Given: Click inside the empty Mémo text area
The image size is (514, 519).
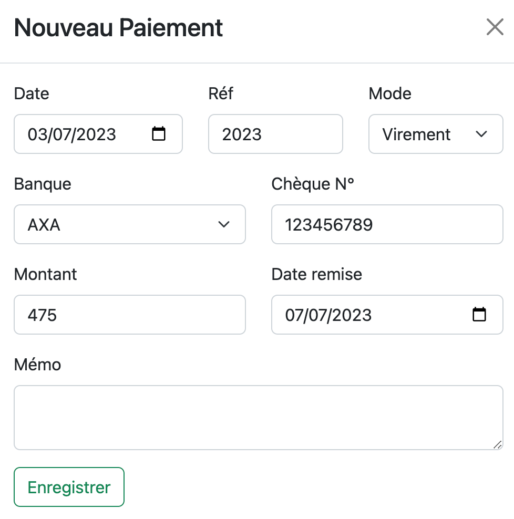Looking at the screenshot, I should (259, 418).
